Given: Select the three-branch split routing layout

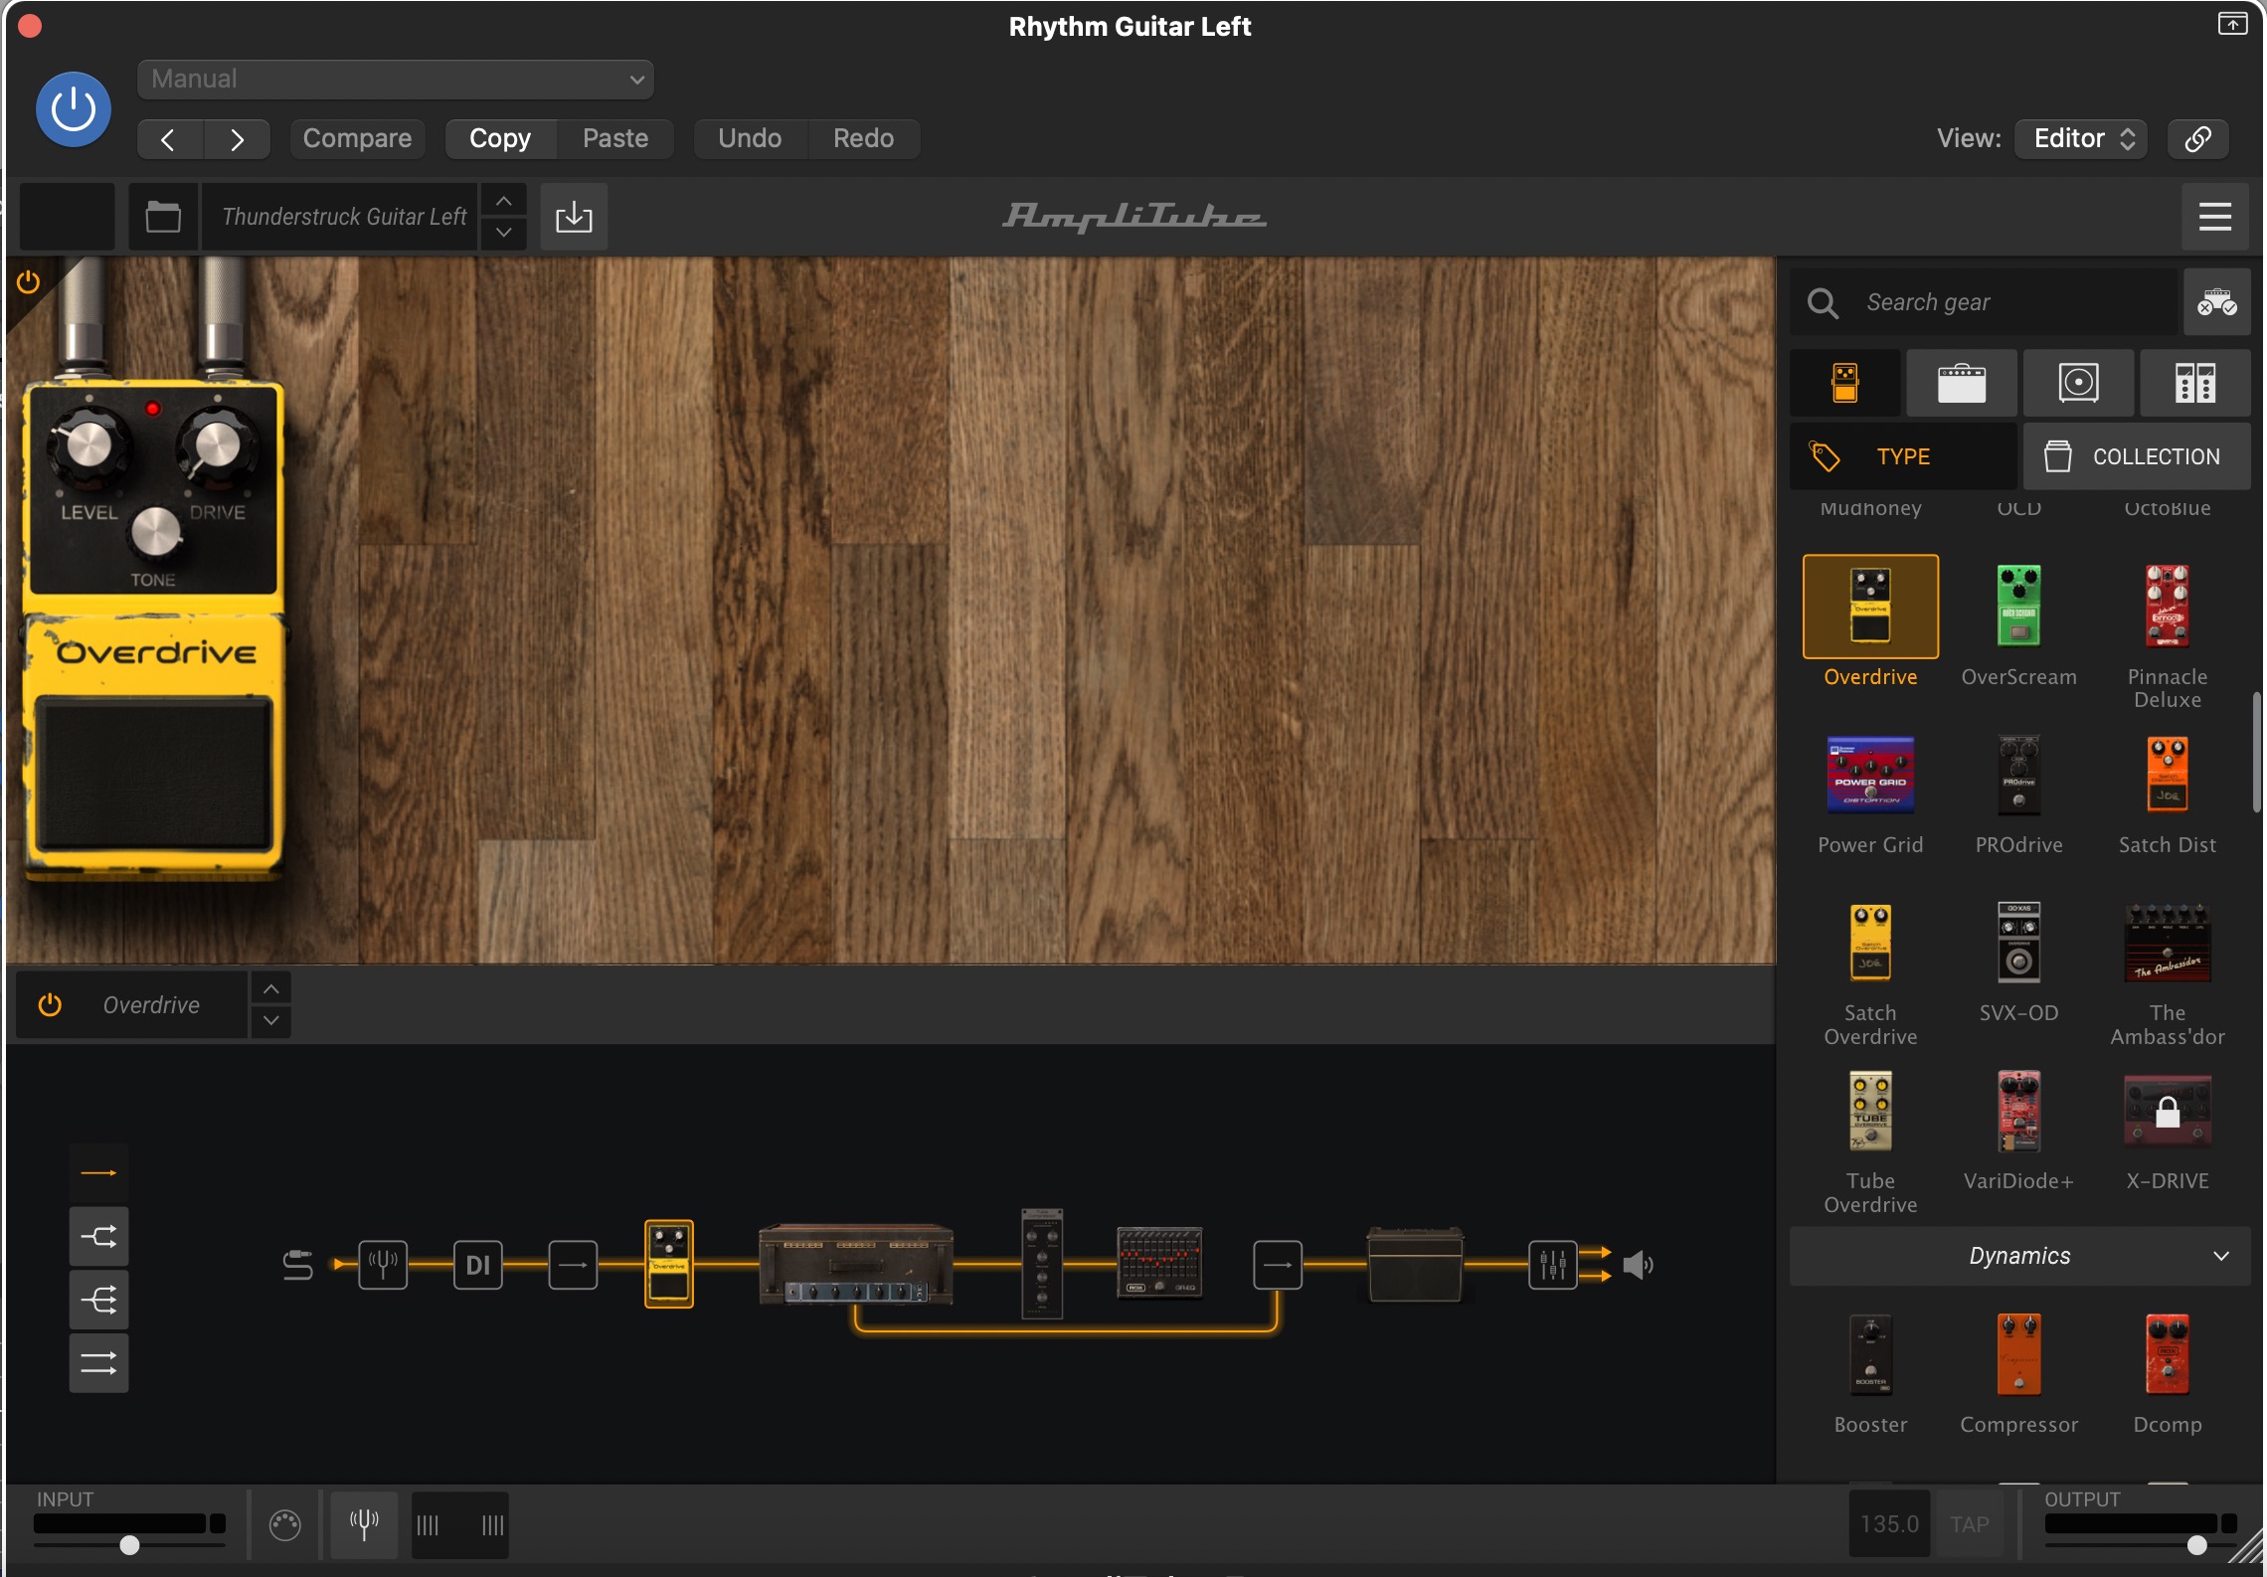Looking at the screenshot, I should click(x=98, y=1300).
